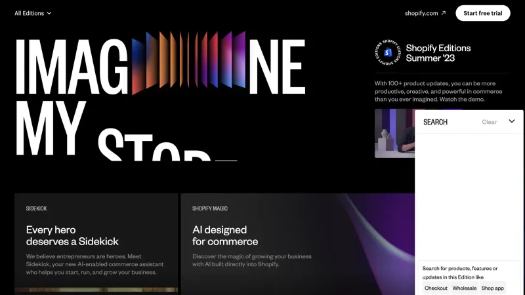525x295 pixels.
Task: Clear the search panel input
Action: (x=489, y=122)
